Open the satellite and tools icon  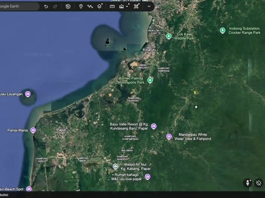[x=136, y=7]
